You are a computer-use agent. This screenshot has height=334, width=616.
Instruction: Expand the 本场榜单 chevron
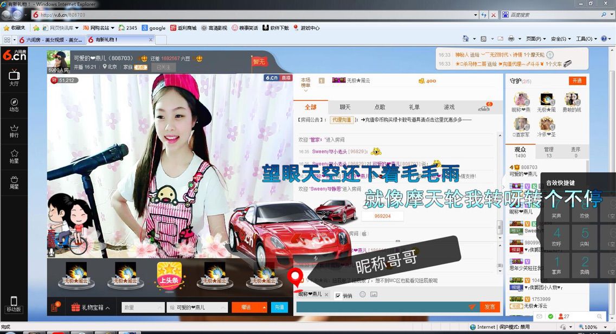(x=306, y=91)
